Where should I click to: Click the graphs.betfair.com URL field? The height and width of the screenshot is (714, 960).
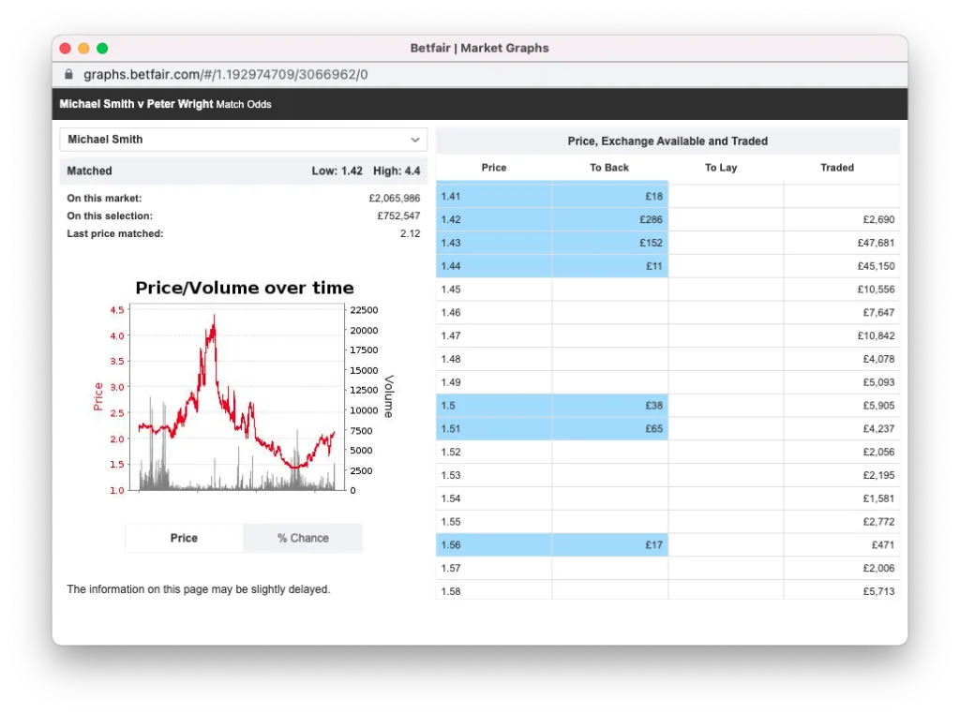225,75
